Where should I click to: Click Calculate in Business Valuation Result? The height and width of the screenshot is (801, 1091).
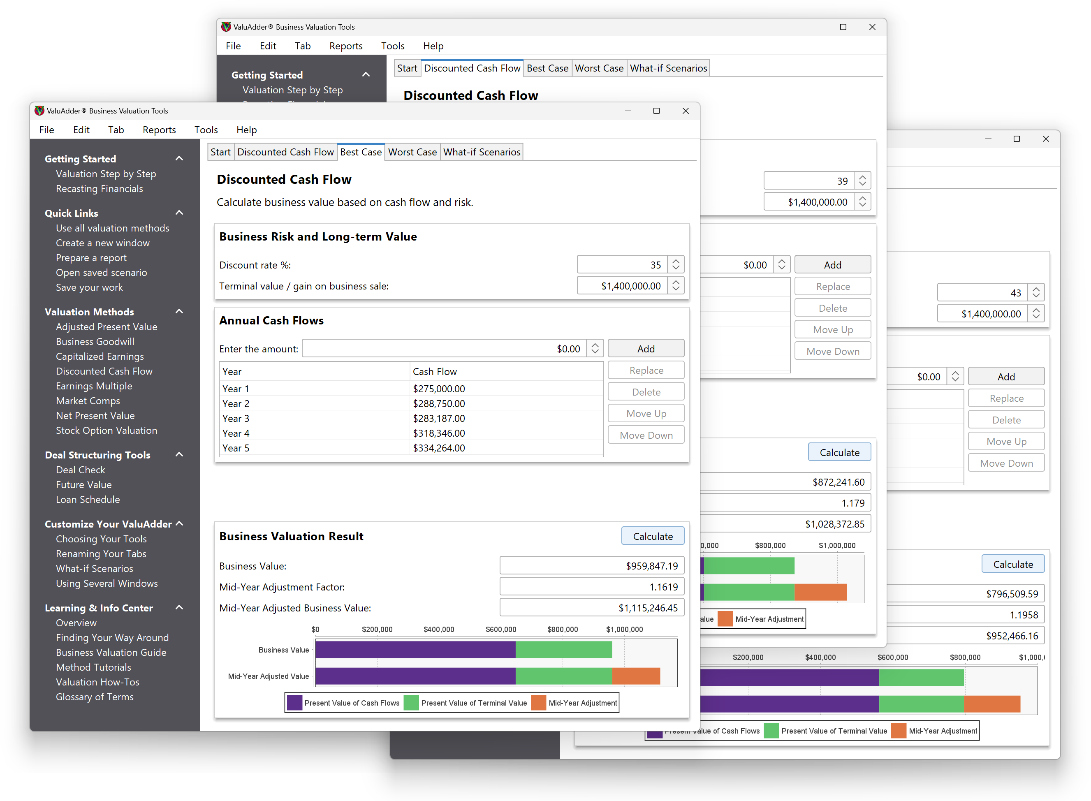click(652, 536)
